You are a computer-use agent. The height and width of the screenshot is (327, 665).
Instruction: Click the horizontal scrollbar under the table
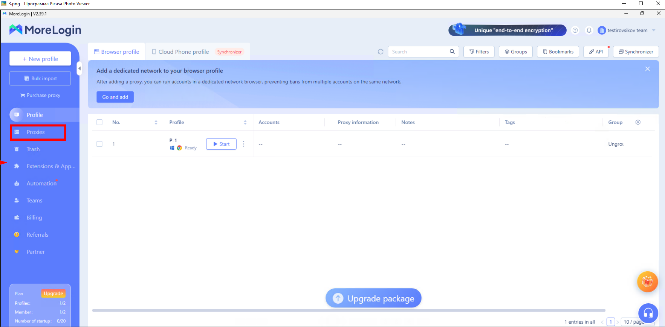coord(349,310)
